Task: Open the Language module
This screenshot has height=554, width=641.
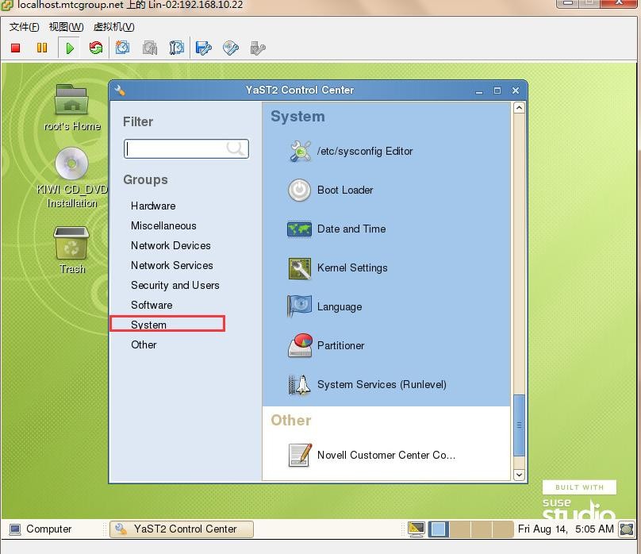Action: tap(324, 306)
